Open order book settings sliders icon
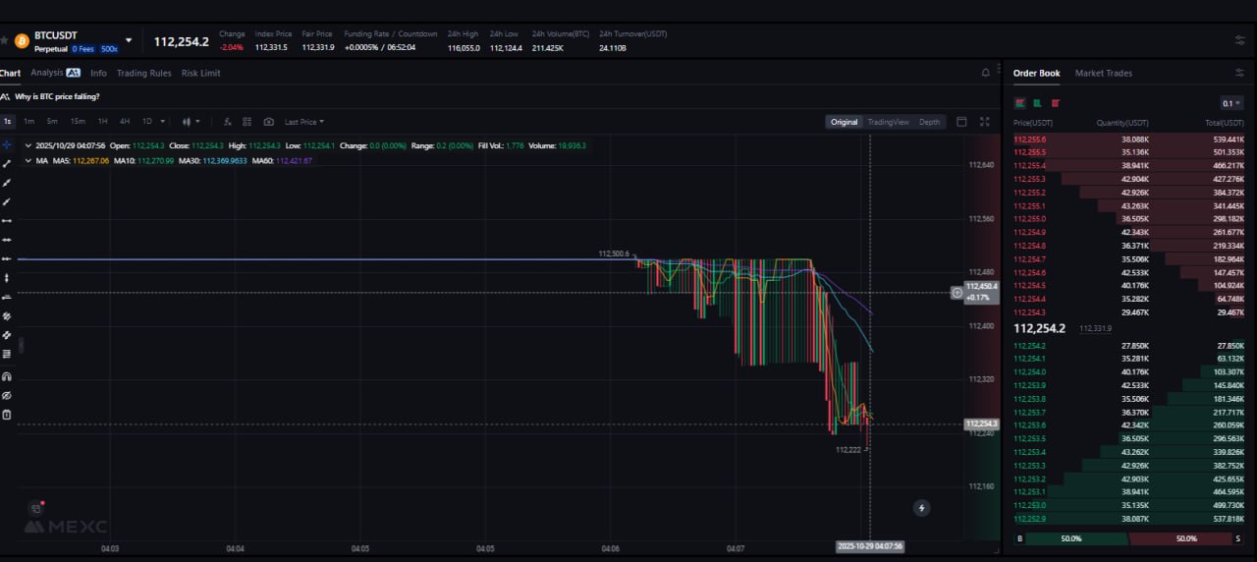The width and height of the screenshot is (1257, 562). point(1239,73)
